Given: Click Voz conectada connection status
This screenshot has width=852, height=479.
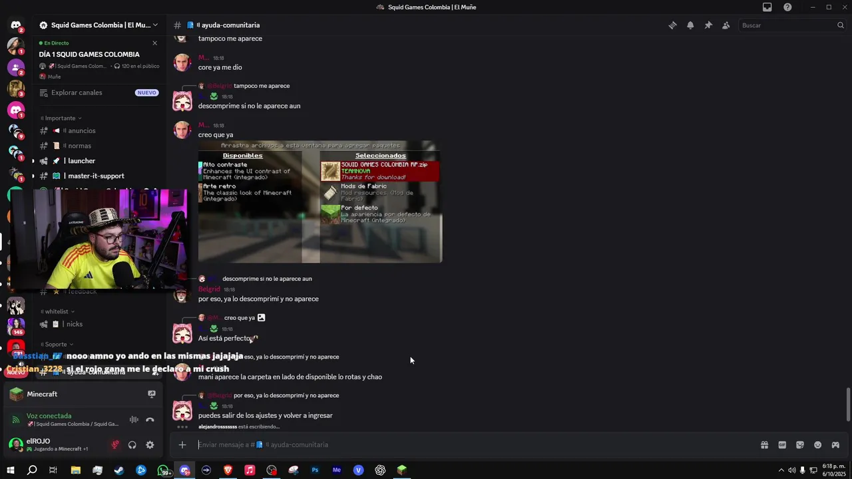Looking at the screenshot, I should point(49,416).
